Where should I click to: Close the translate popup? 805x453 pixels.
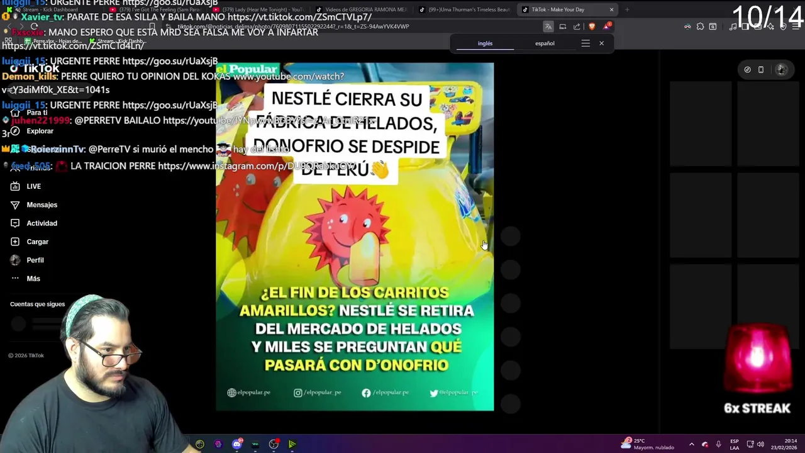(601, 43)
